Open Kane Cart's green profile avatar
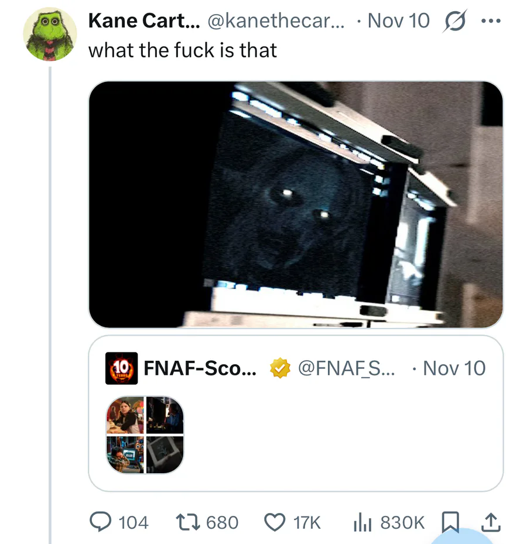Viewport: 527px width, 544px height. [50, 35]
